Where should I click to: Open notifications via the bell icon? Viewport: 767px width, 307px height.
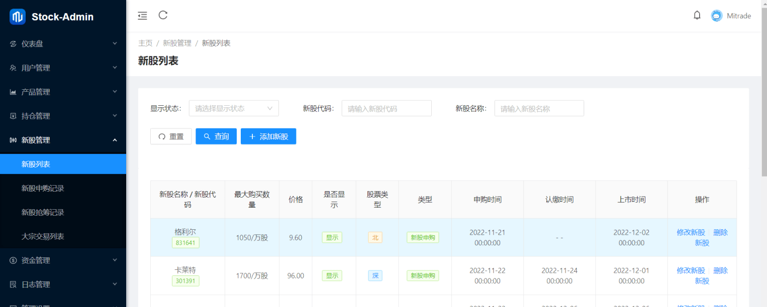[x=697, y=15]
